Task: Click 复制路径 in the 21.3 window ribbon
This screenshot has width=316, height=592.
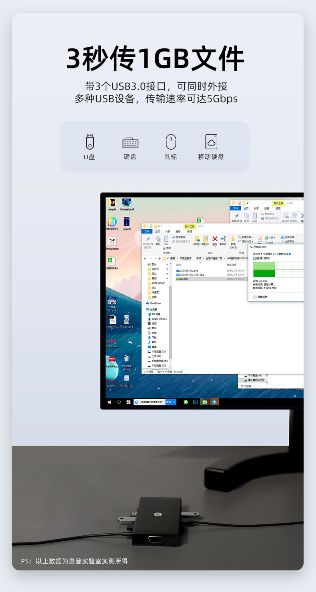Action: (x=179, y=237)
